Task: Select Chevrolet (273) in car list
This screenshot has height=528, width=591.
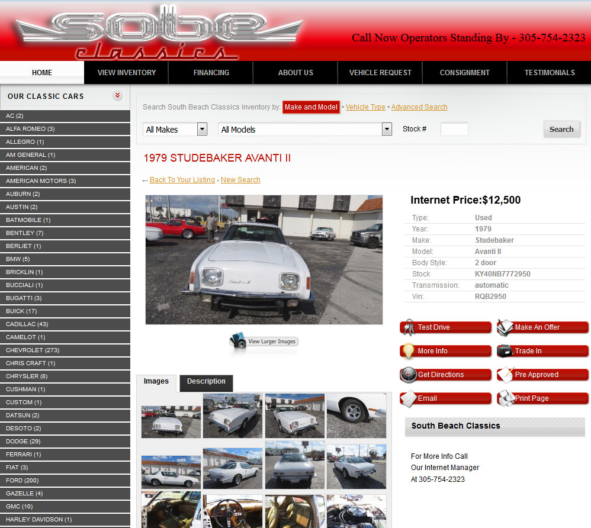Action: (33, 350)
